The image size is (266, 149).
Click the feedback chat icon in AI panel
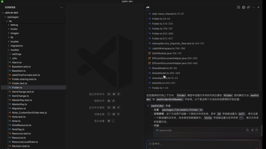[x=248, y=7]
